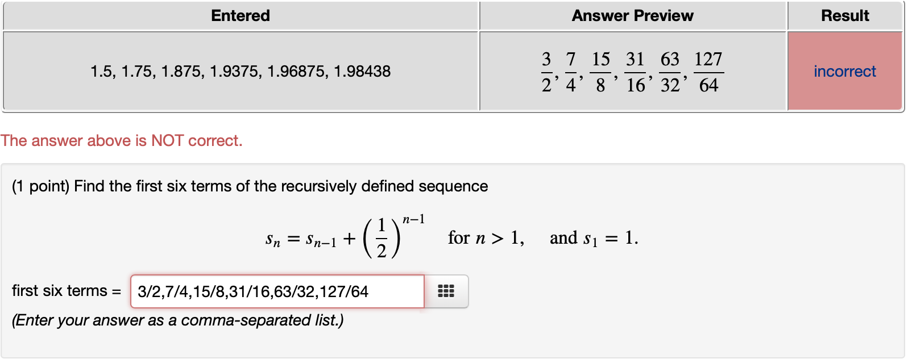The image size is (912, 359).
Task: Click the Answer Preview column header
Action: click(x=633, y=15)
